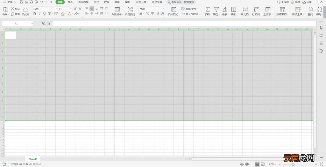
Task: Click the zoom slider handle in status bar
Action: (293, 164)
